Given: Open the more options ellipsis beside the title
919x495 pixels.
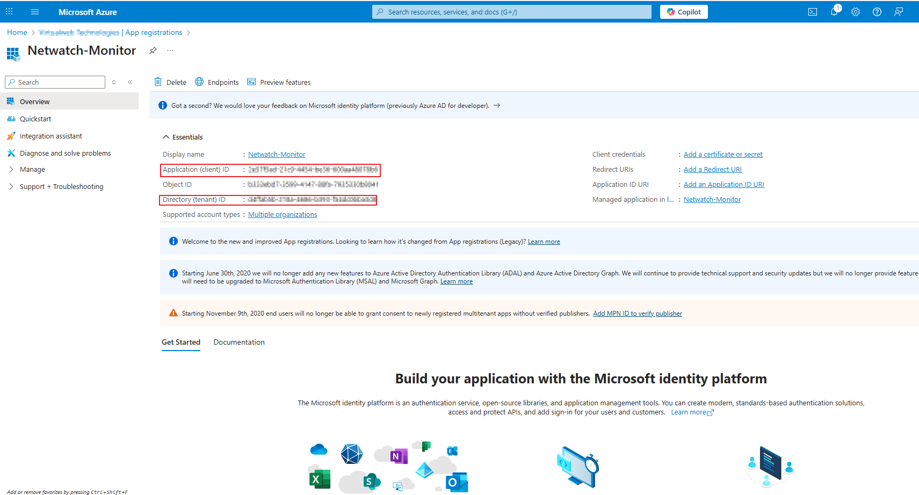Looking at the screenshot, I should [x=170, y=50].
